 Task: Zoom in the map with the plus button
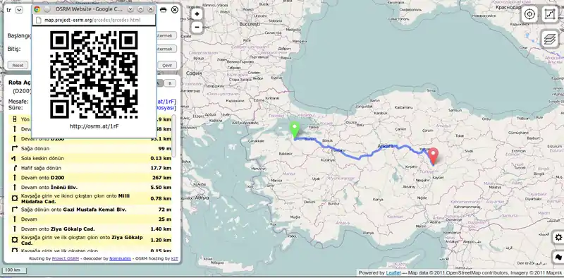point(197,14)
